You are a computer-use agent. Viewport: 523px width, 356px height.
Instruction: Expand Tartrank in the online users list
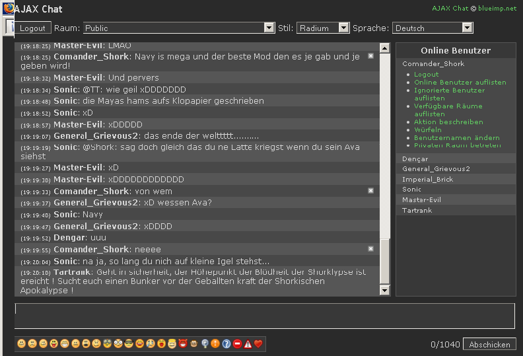pyautogui.click(x=417, y=210)
